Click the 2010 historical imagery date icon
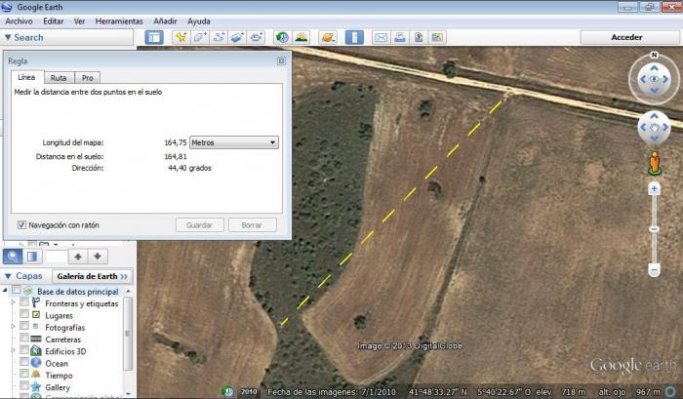This screenshot has height=399, width=683. click(x=227, y=391)
